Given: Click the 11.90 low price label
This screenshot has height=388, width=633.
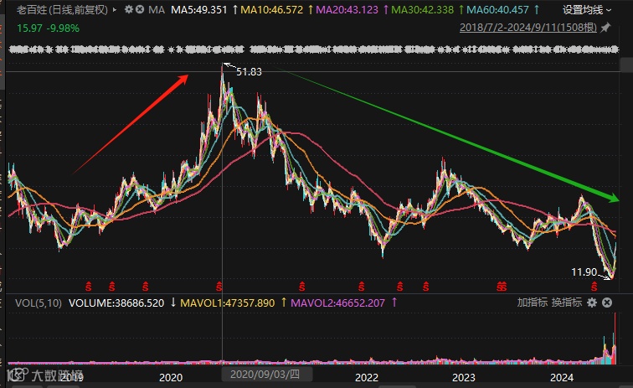Looking at the screenshot, I should point(584,272).
